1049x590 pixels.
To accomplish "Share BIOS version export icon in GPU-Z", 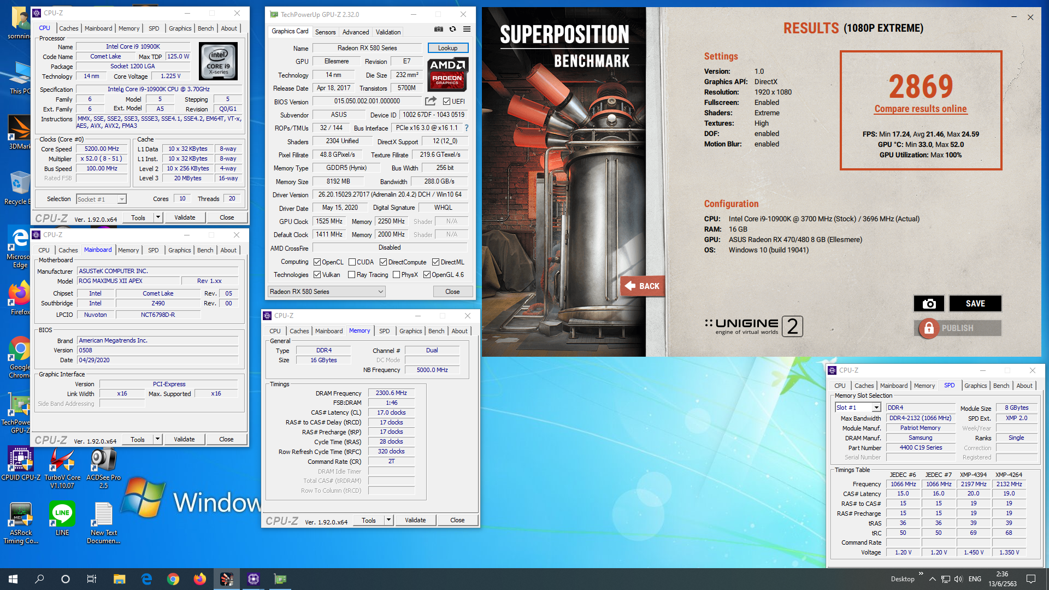I will pos(431,101).
